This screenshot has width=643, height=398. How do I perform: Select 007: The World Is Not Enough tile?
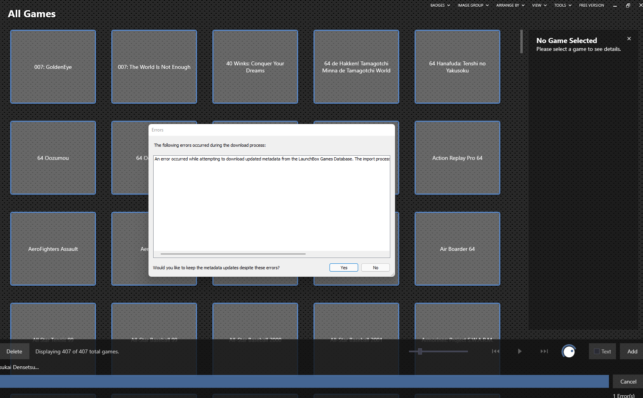click(x=154, y=67)
